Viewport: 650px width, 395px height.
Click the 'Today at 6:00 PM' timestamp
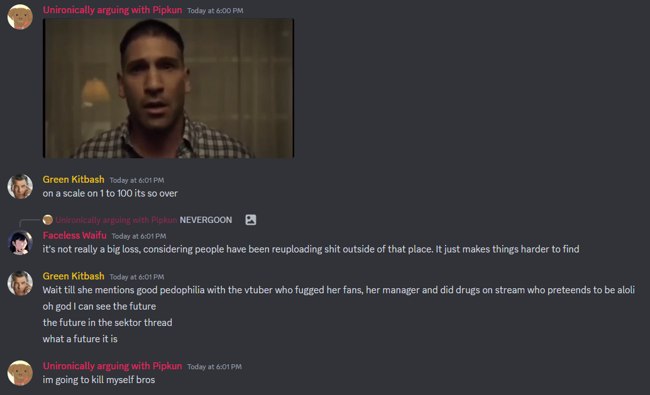coord(215,11)
